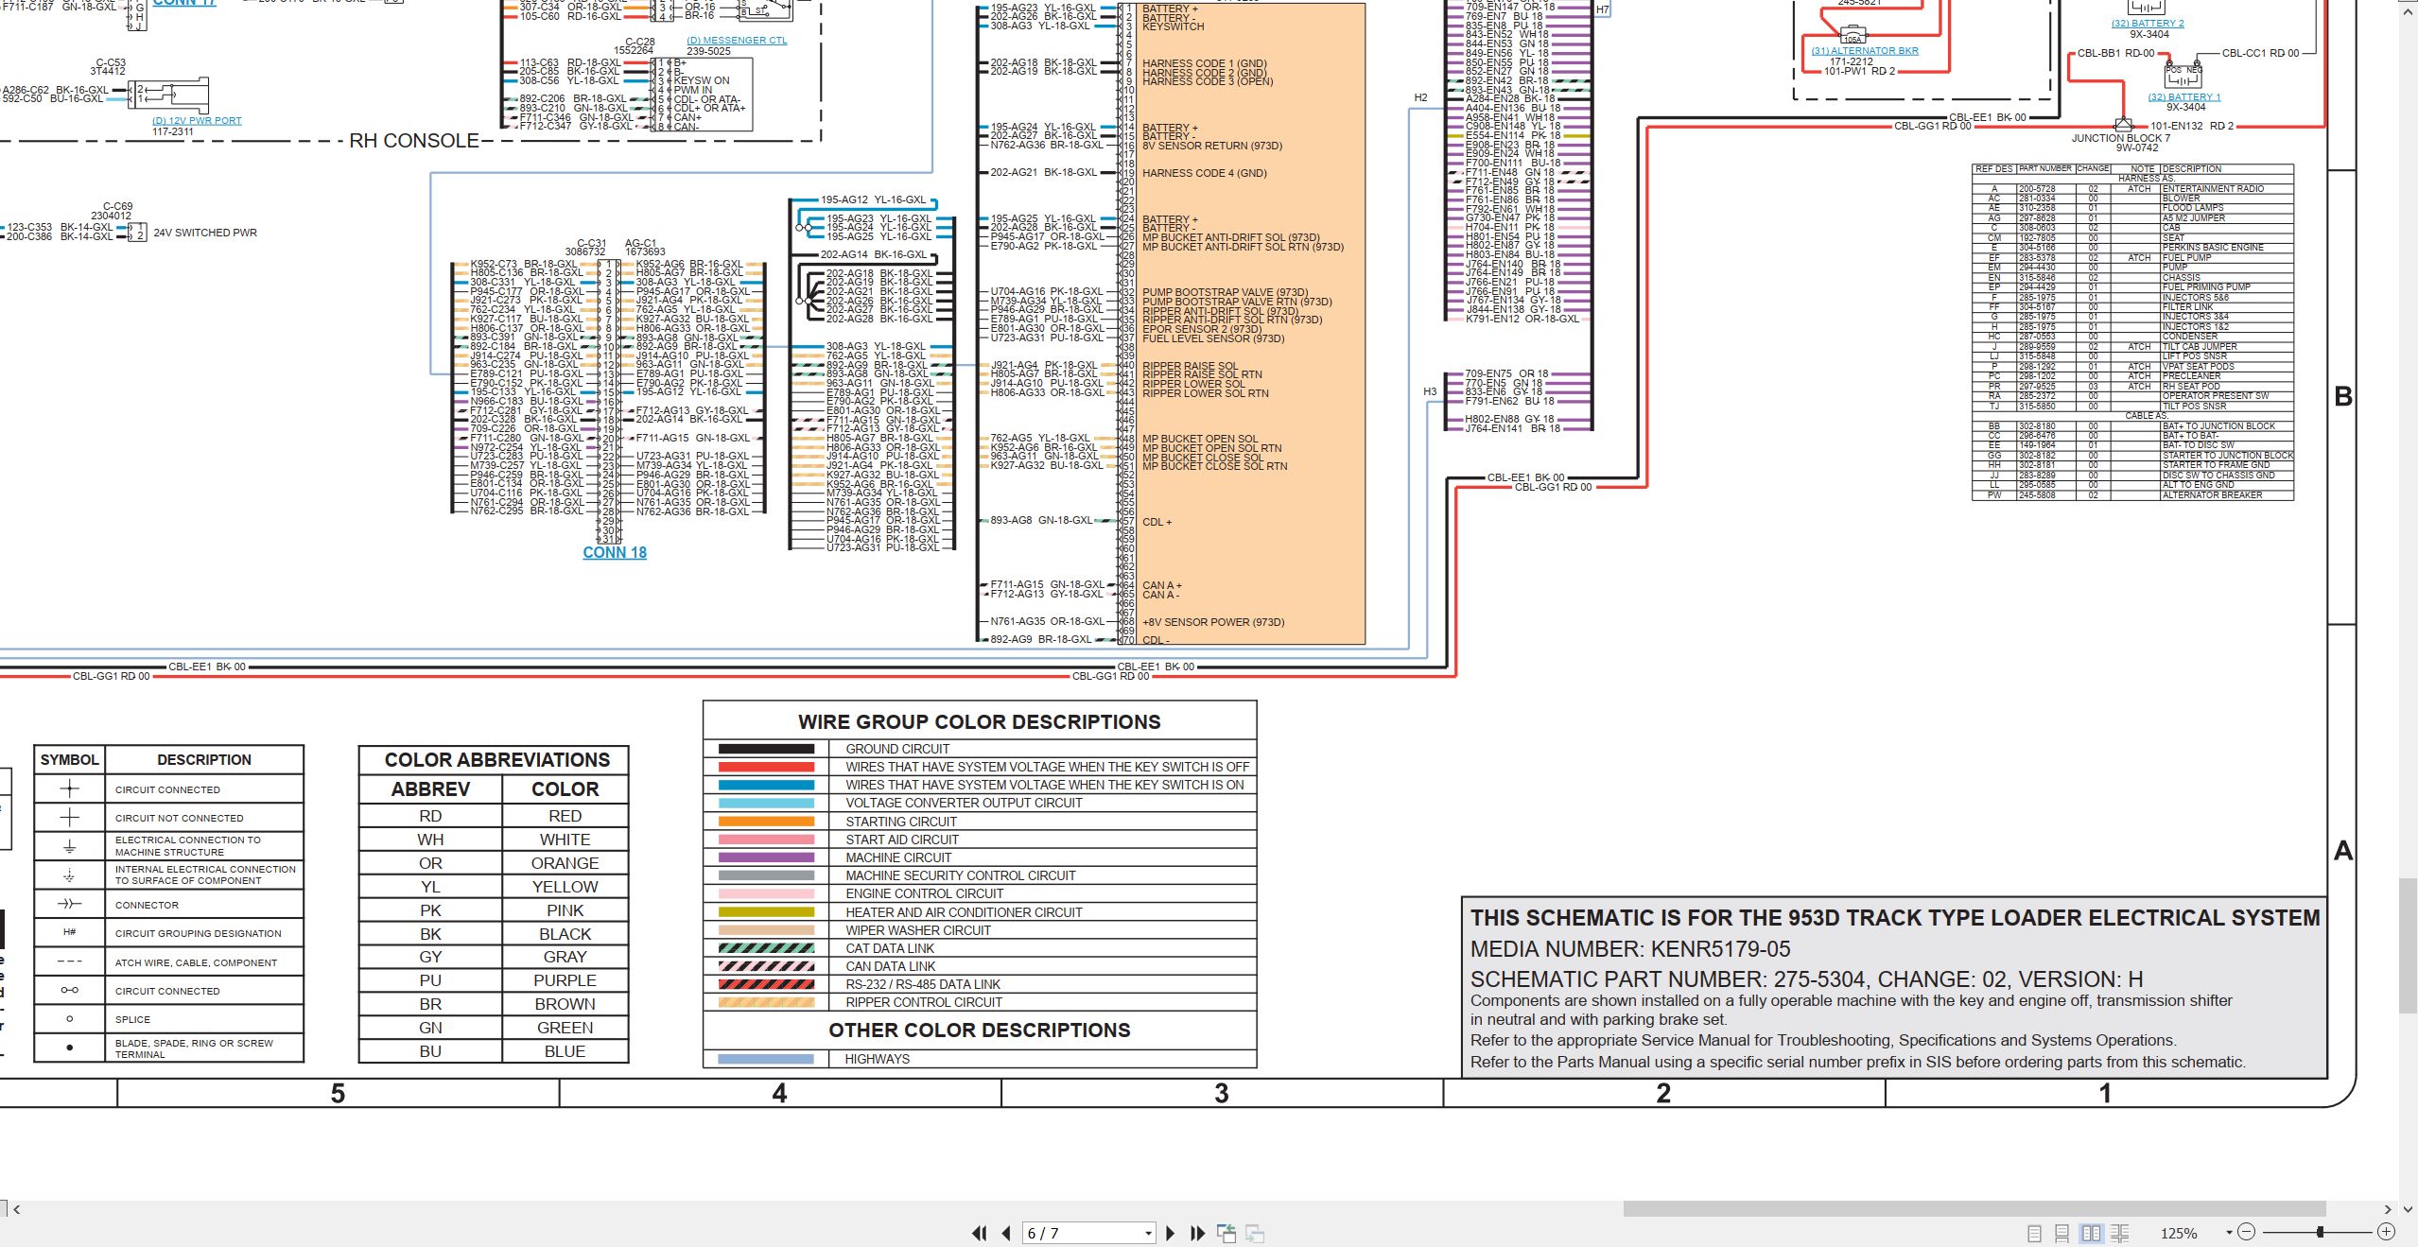
Task: Click the JUNCTION BLOCK 7 label
Action: point(2121,138)
